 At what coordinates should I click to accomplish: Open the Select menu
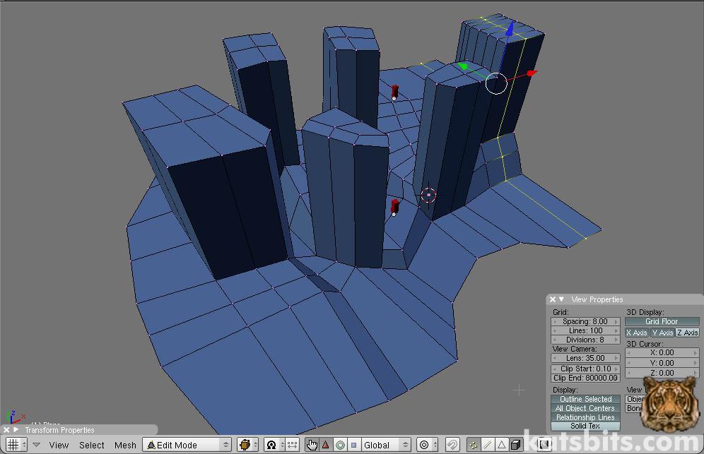tap(92, 445)
